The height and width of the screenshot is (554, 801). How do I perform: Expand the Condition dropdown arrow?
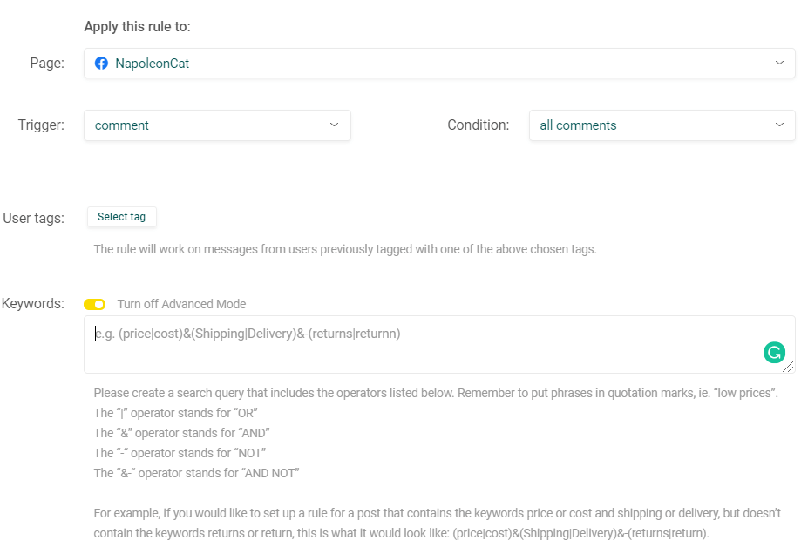[779, 125]
